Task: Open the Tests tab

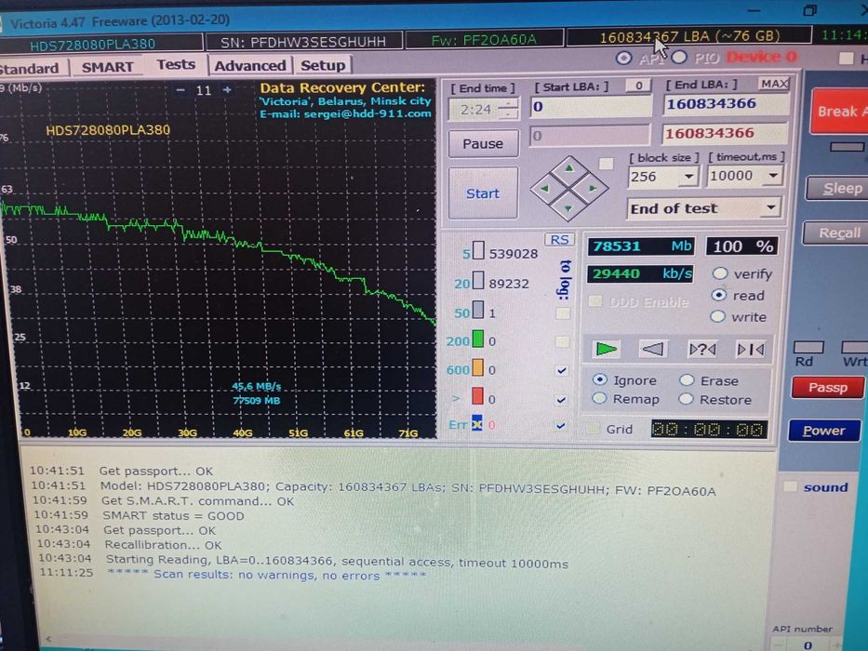Action: coord(176,64)
